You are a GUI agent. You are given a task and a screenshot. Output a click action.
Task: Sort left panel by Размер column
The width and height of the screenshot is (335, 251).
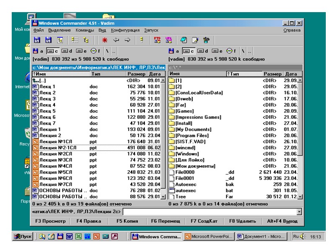click(136, 74)
